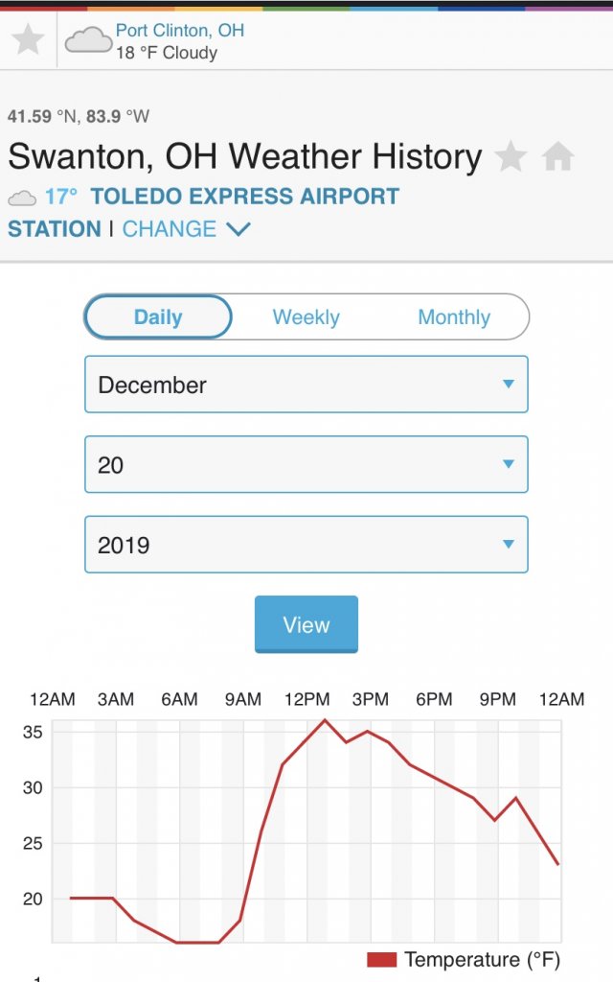The width and height of the screenshot is (613, 982).
Task: Click the temperature peak near 12PM on chart
Action: click(325, 720)
